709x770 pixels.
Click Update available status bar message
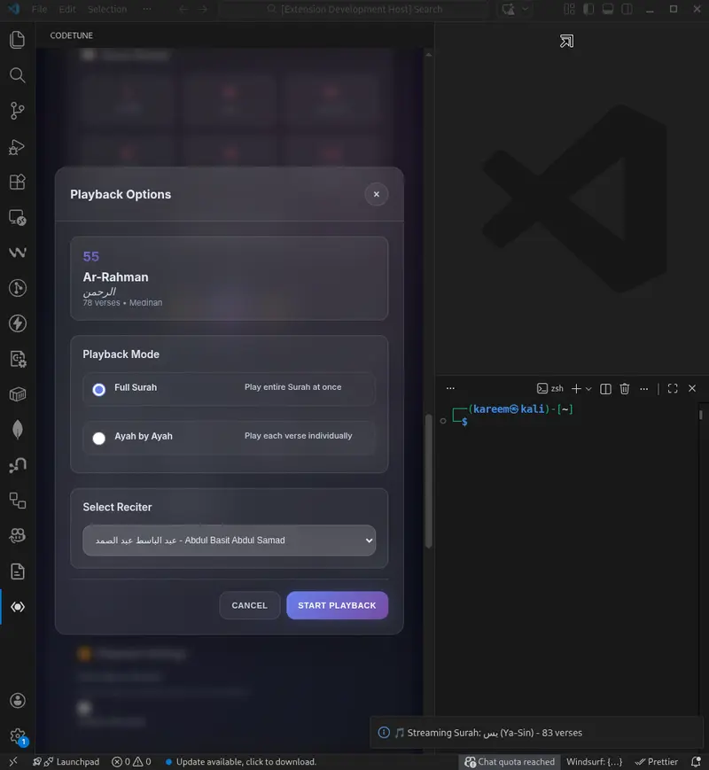click(x=241, y=762)
